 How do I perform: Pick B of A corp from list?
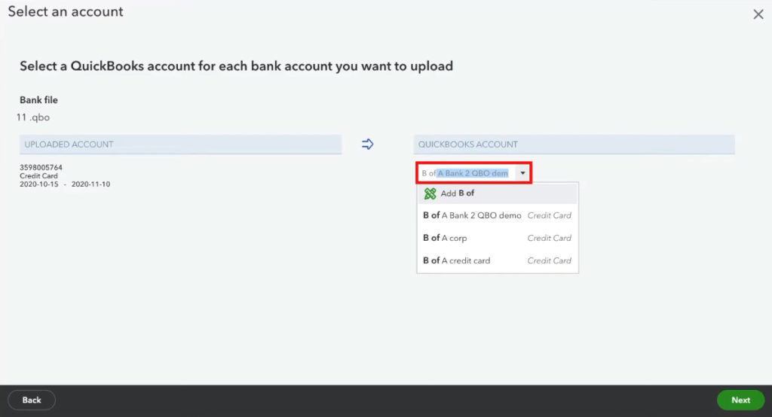(445, 238)
